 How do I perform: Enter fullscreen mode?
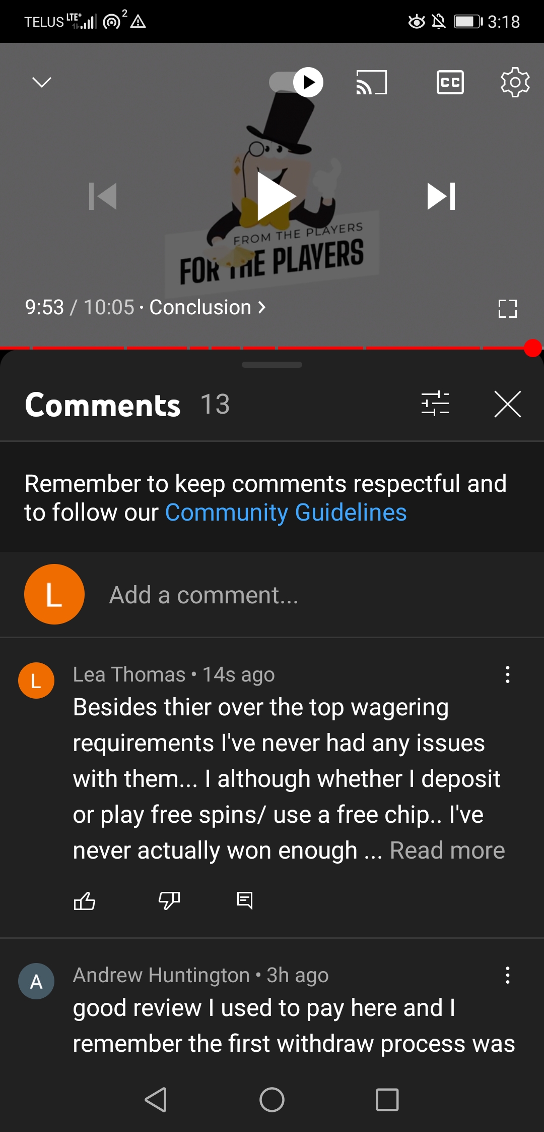tap(507, 308)
